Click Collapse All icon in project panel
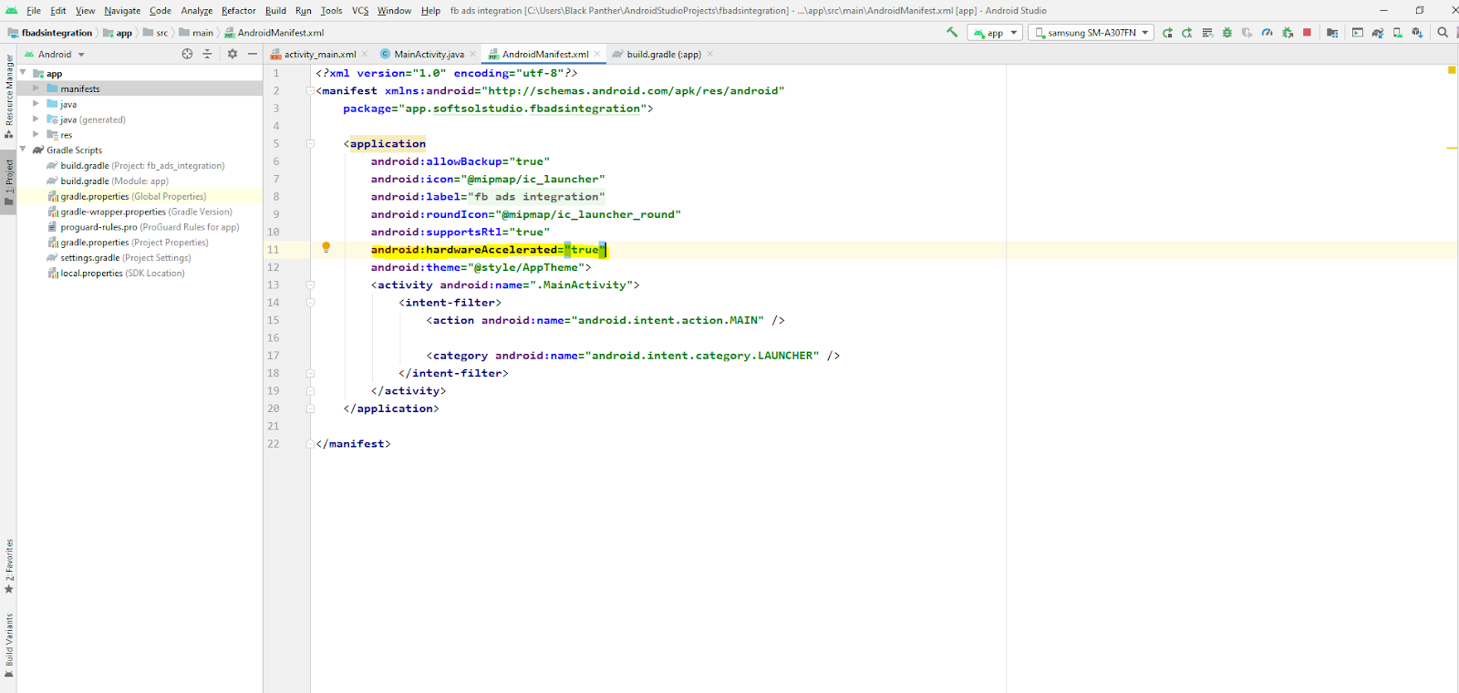This screenshot has width=1459, height=693. (x=207, y=54)
